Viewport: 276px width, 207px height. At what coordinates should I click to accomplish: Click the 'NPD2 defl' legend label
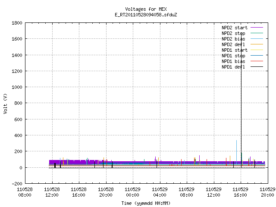[x=233, y=44]
